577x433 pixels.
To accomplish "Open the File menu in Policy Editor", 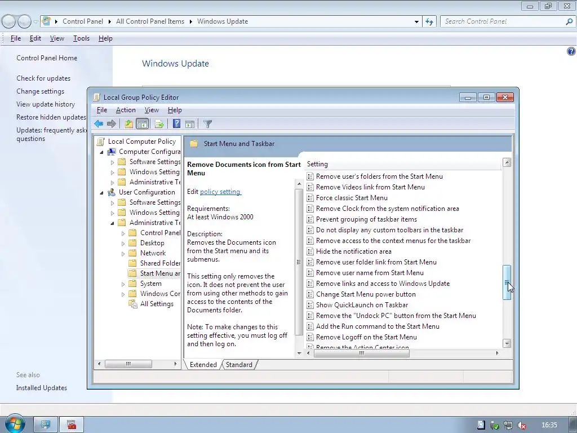I will tap(102, 110).
